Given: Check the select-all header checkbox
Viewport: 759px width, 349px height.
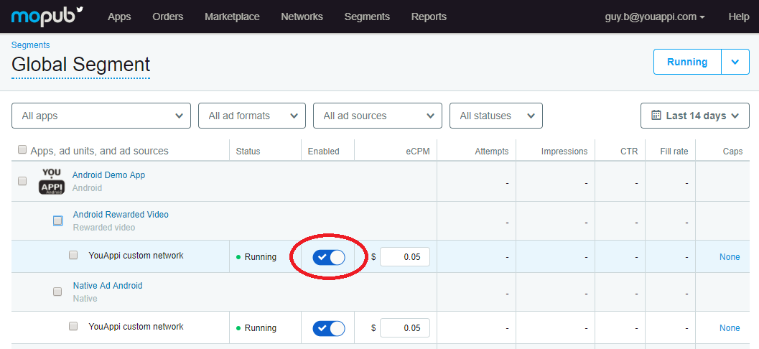Looking at the screenshot, I should pyautogui.click(x=22, y=150).
